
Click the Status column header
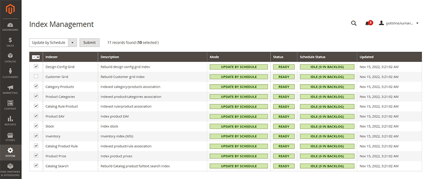[284, 57]
